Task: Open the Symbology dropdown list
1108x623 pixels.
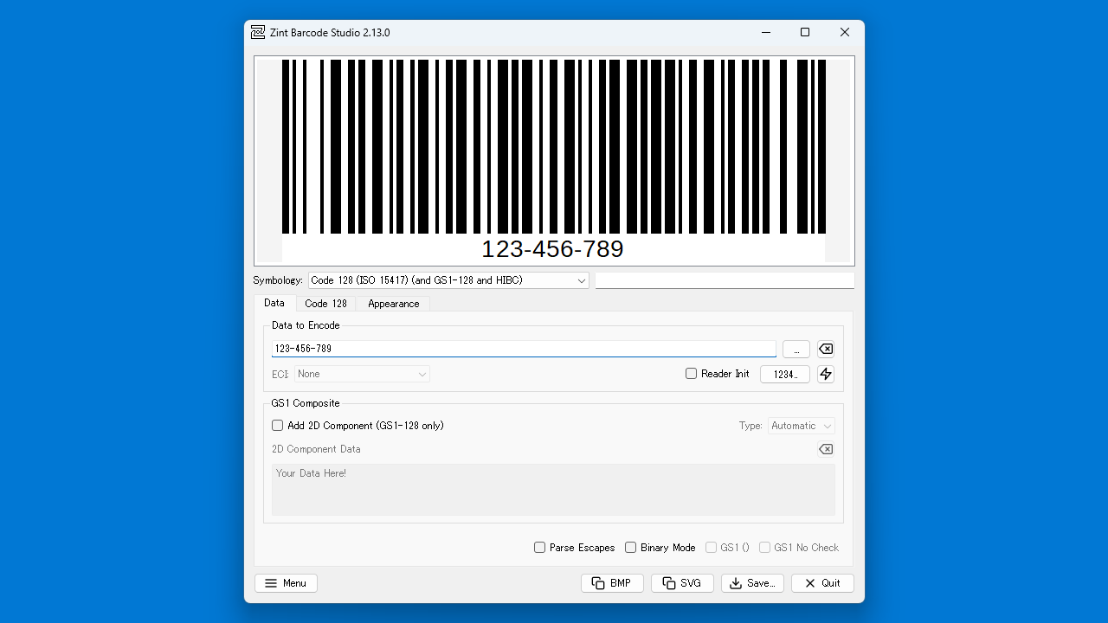Action: click(x=448, y=280)
